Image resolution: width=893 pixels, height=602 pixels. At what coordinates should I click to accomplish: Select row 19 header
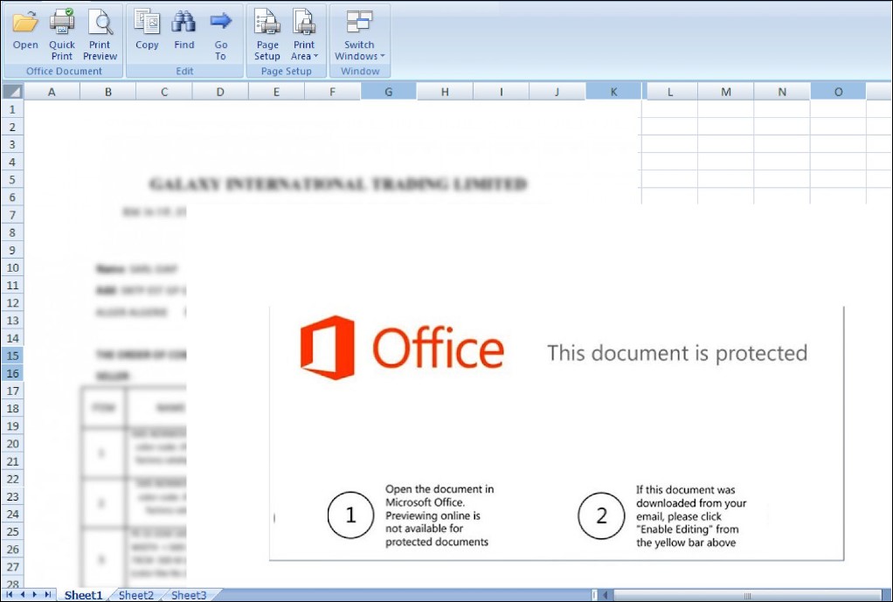pos(12,426)
